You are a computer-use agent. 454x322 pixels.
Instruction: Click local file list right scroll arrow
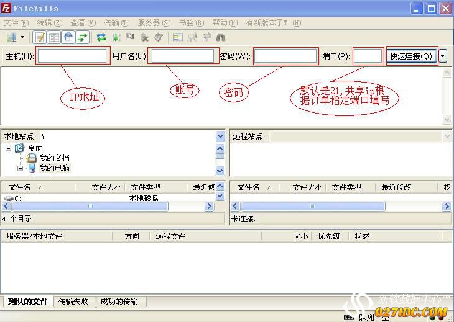(209, 206)
